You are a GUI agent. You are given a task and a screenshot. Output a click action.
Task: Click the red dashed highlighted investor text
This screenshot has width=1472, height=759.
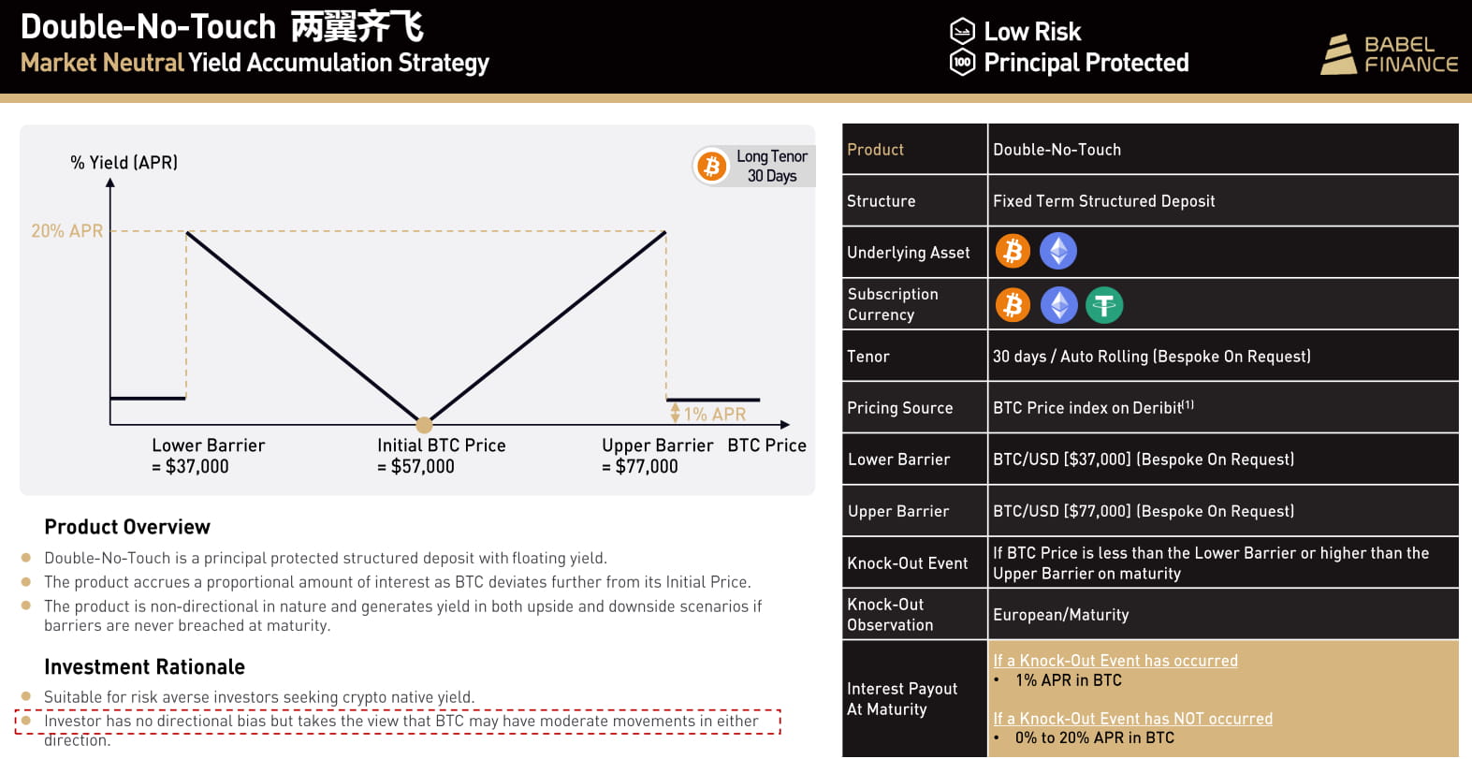point(401,722)
